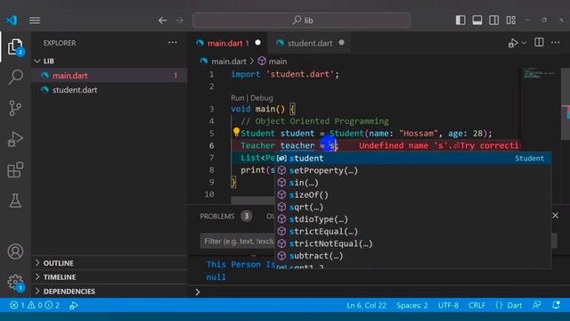570x321 pixels.
Task: Choose sqrt(…) from autocomplete list
Action: point(413,207)
